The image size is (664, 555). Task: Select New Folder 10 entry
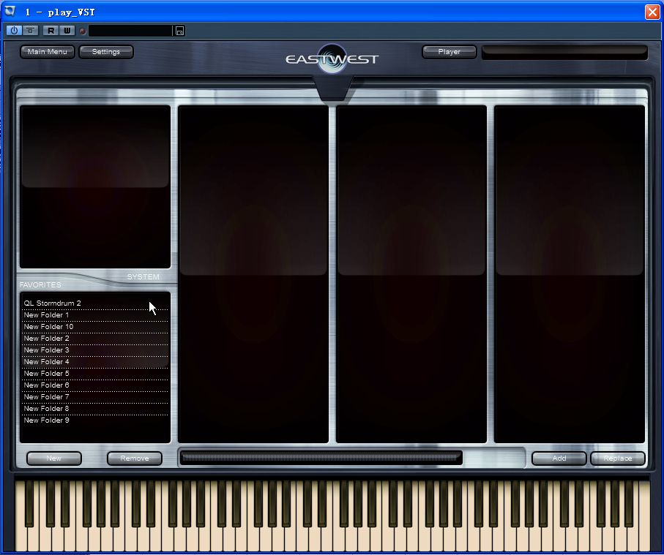(95, 327)
